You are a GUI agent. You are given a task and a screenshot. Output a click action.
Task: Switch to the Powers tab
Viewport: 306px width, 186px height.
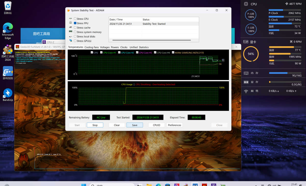[x=115, y=47]
